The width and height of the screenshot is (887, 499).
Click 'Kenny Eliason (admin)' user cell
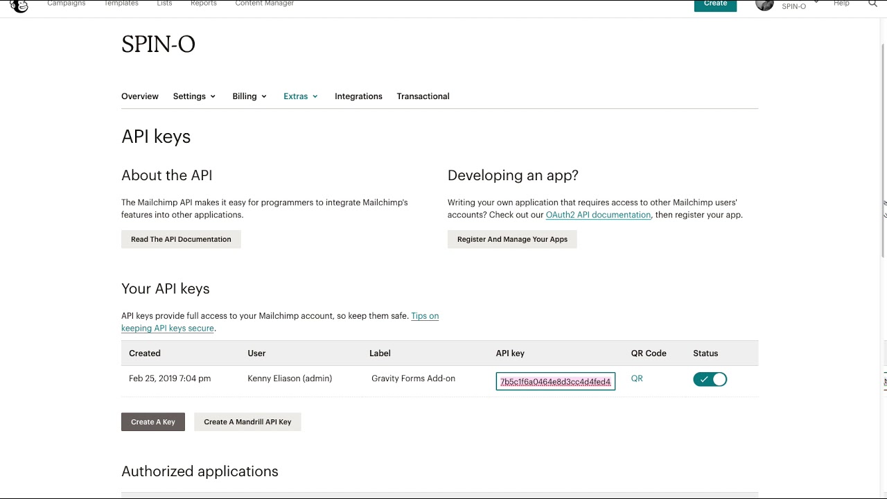click(290, 378)
